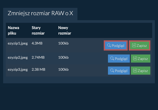Viewport: 158px width, 110px height.
Task: Click magnifier icon for ezyzip3.jpeg preview
Action: click(112, 70)
